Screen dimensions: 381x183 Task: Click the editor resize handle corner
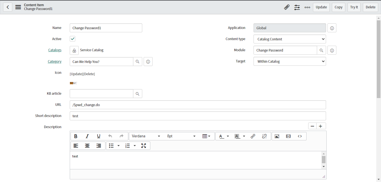point(324,176)
